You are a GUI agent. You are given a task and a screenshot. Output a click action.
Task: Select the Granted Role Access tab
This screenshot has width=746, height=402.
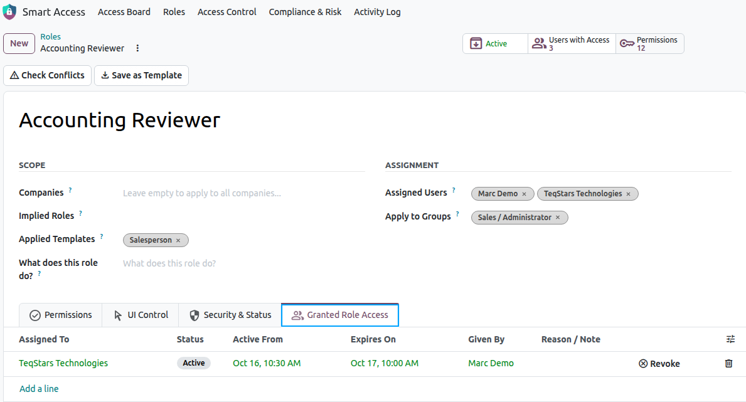(x=340, y=315)
